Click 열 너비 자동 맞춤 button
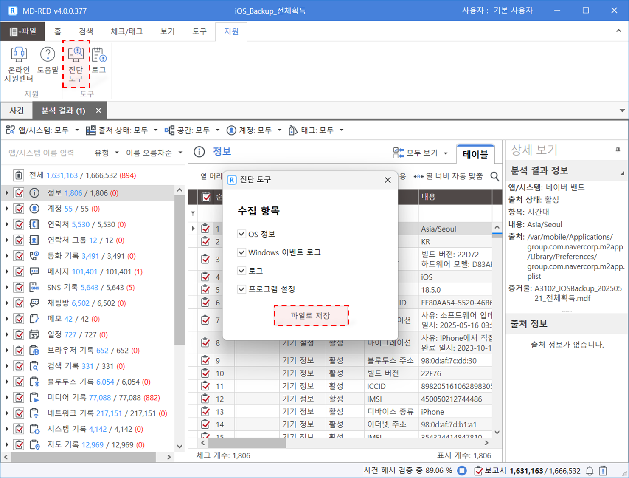Viewport: 629px width, 478px height. [x=449, y=176]
